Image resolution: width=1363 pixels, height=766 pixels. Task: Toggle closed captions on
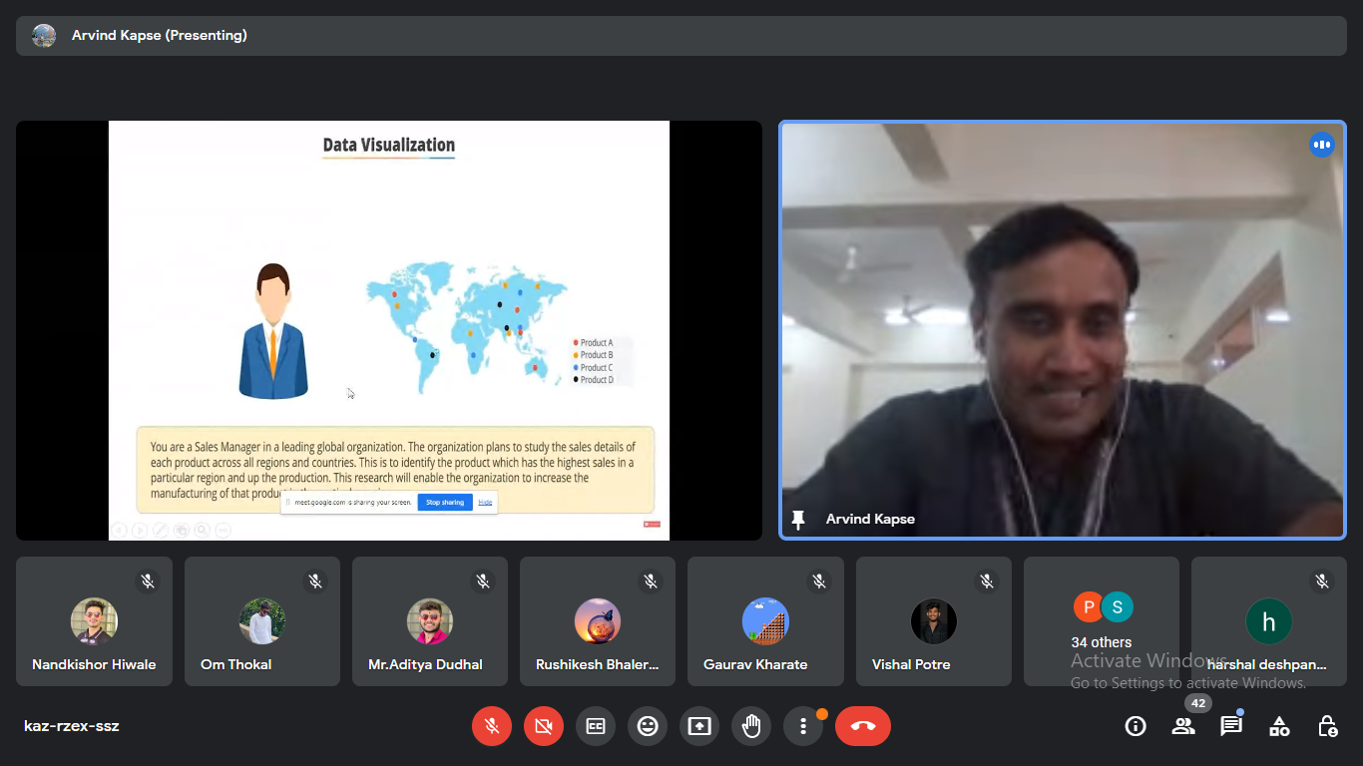(x=596, y=726)
